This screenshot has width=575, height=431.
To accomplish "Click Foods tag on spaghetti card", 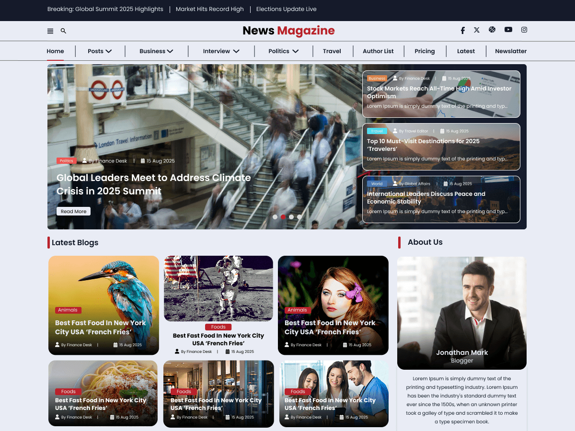I will pyautogui.click(x=69, y=392).
